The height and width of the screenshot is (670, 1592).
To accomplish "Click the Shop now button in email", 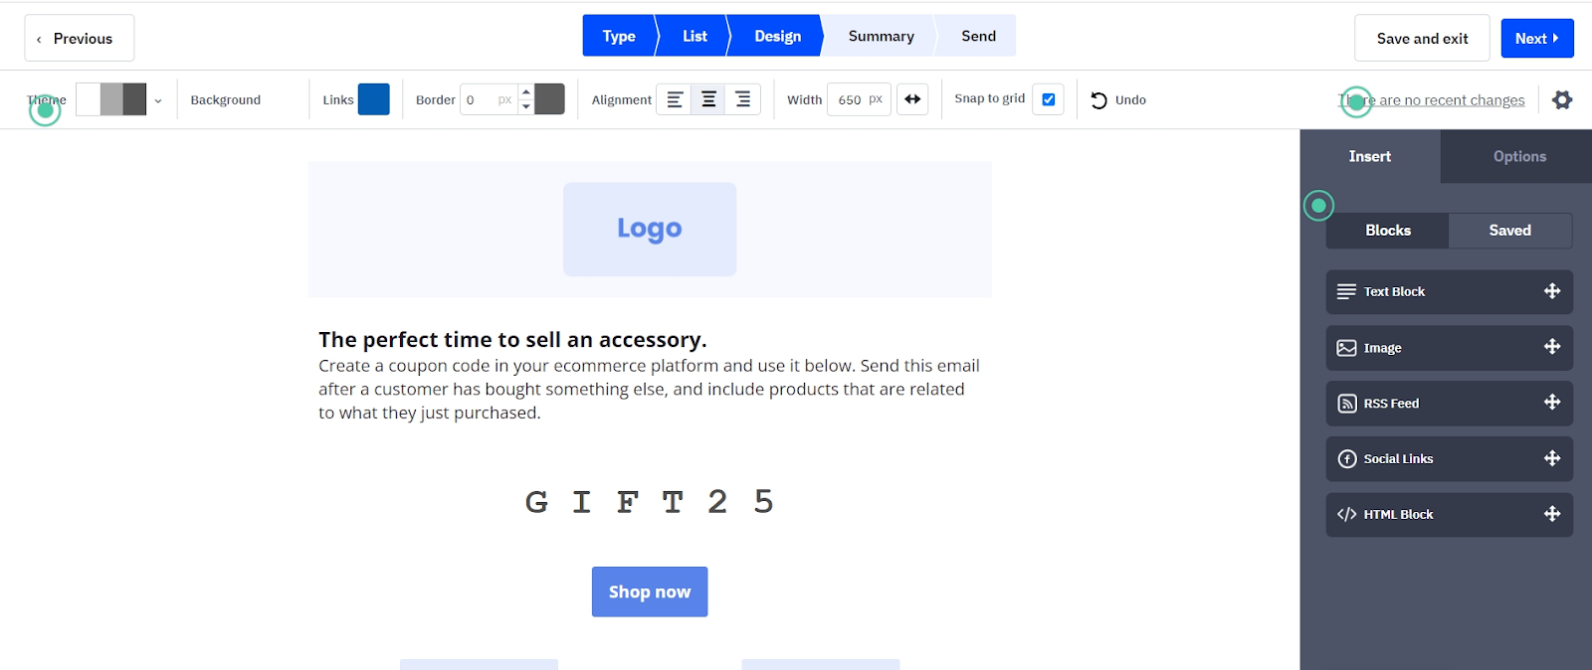I will (x=650, y=591).
